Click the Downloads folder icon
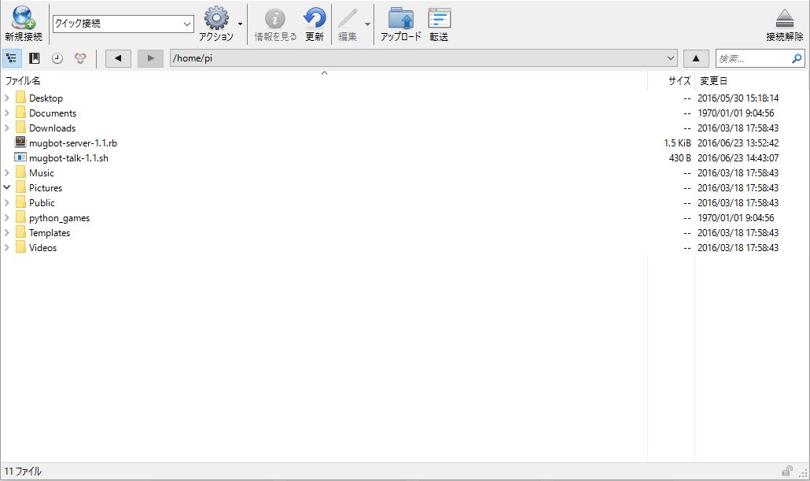This screenshot has width=810, height=481. [x=20, y=128]
